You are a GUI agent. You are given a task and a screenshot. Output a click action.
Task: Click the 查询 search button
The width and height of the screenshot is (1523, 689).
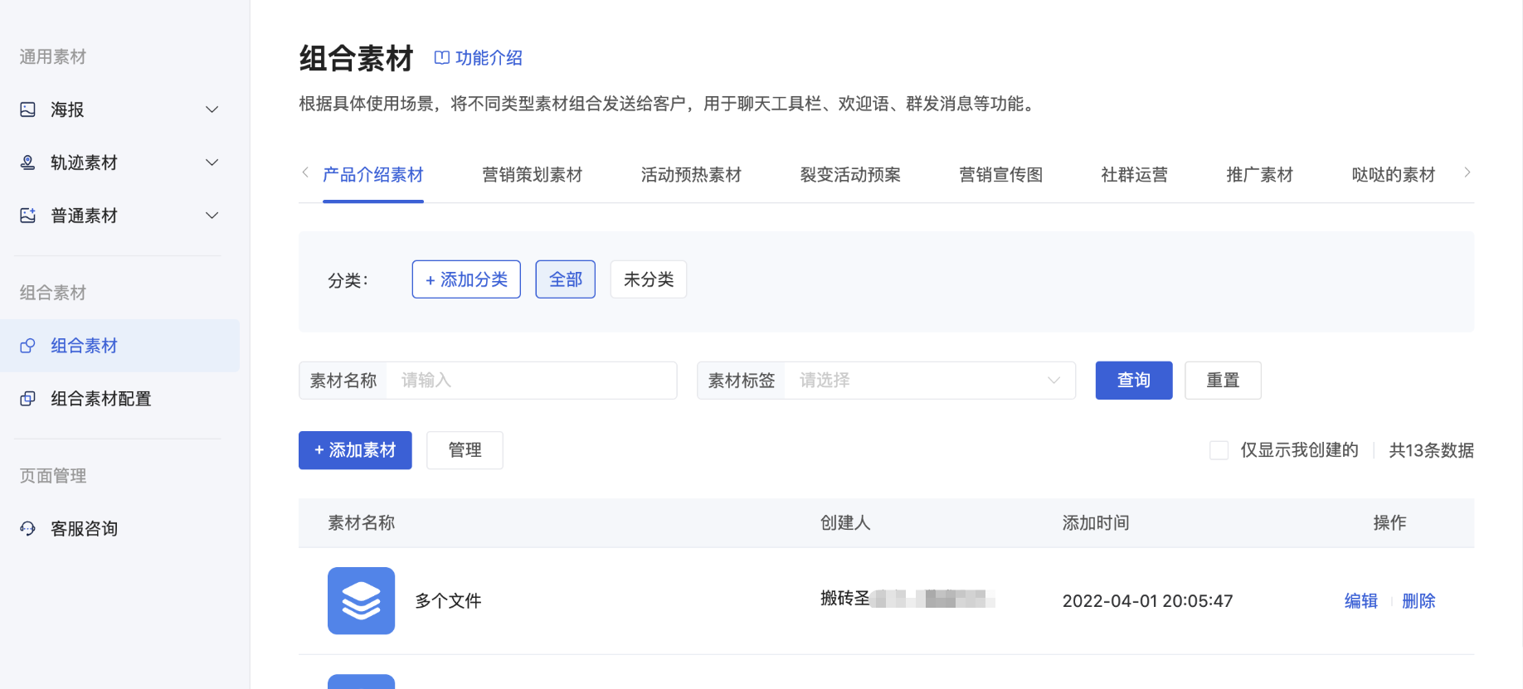tap(1134, 381)
